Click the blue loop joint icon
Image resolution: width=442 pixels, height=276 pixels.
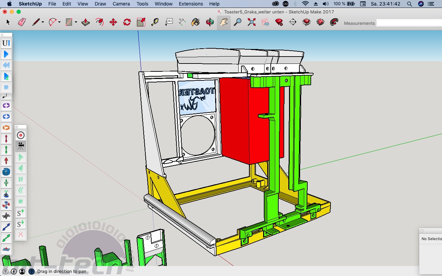pyautogui.click(x=6, y=117)
